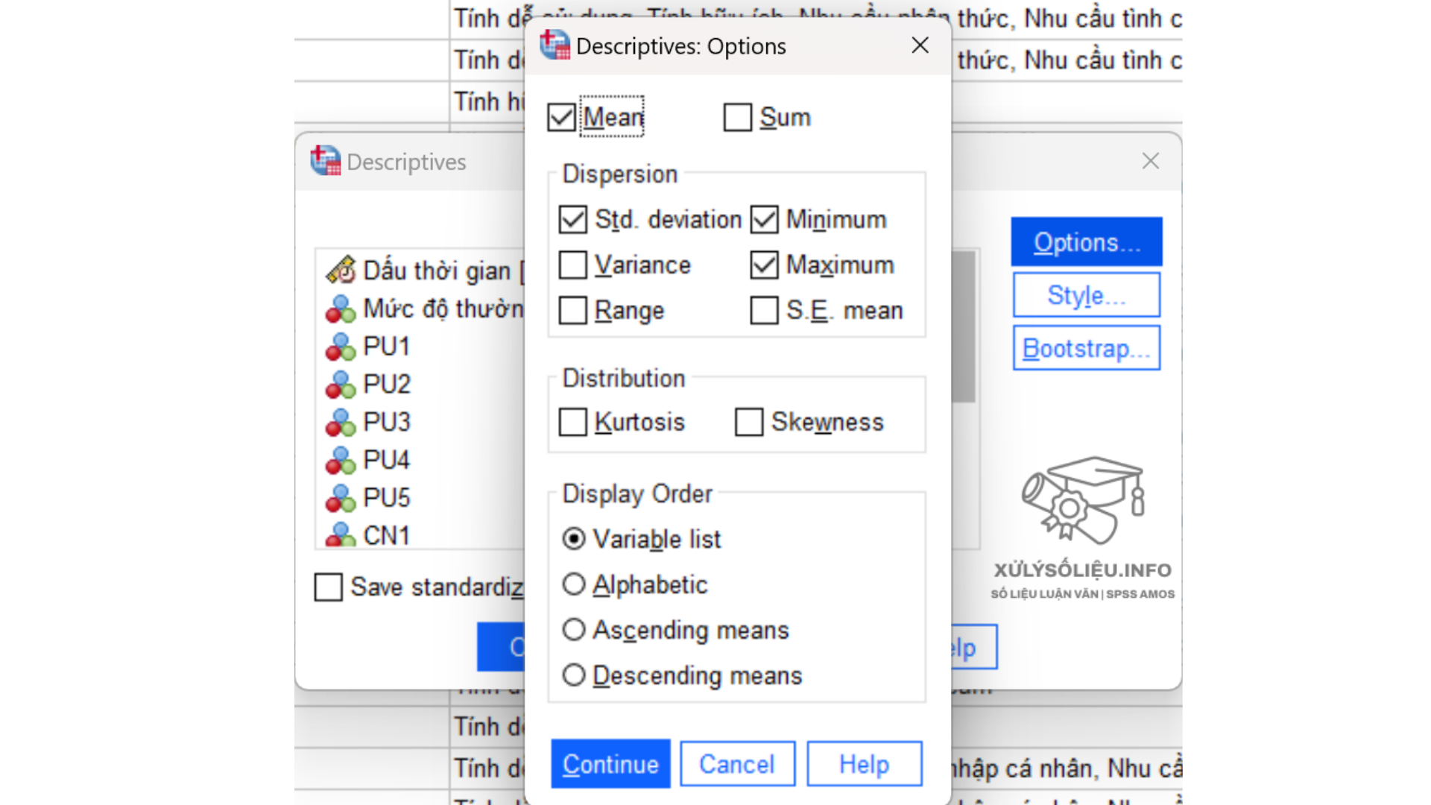Select PU4 in variable list
1431x805 pixels.
point(387,461)
